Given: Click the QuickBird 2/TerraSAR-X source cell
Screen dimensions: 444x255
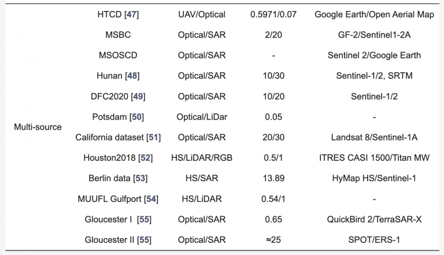Looking at the screenshot, I should (374, 219).
